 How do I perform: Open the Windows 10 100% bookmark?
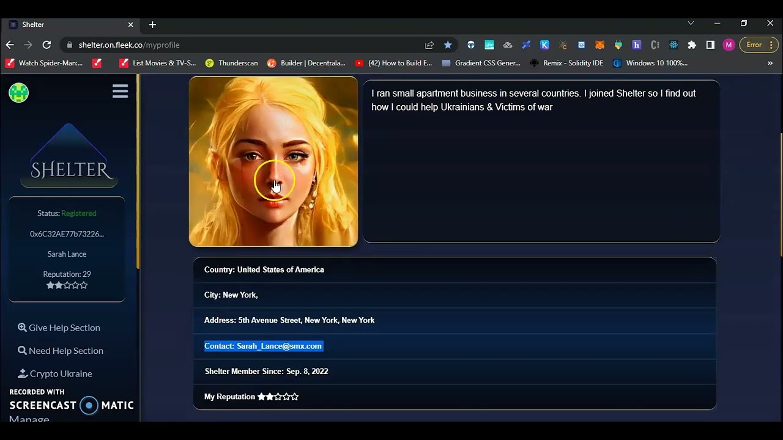point(650,63)
